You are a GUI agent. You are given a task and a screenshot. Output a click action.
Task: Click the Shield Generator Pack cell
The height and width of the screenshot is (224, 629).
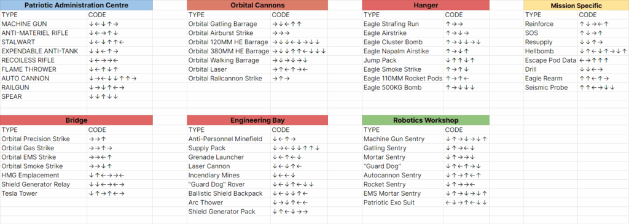(229, 212)
